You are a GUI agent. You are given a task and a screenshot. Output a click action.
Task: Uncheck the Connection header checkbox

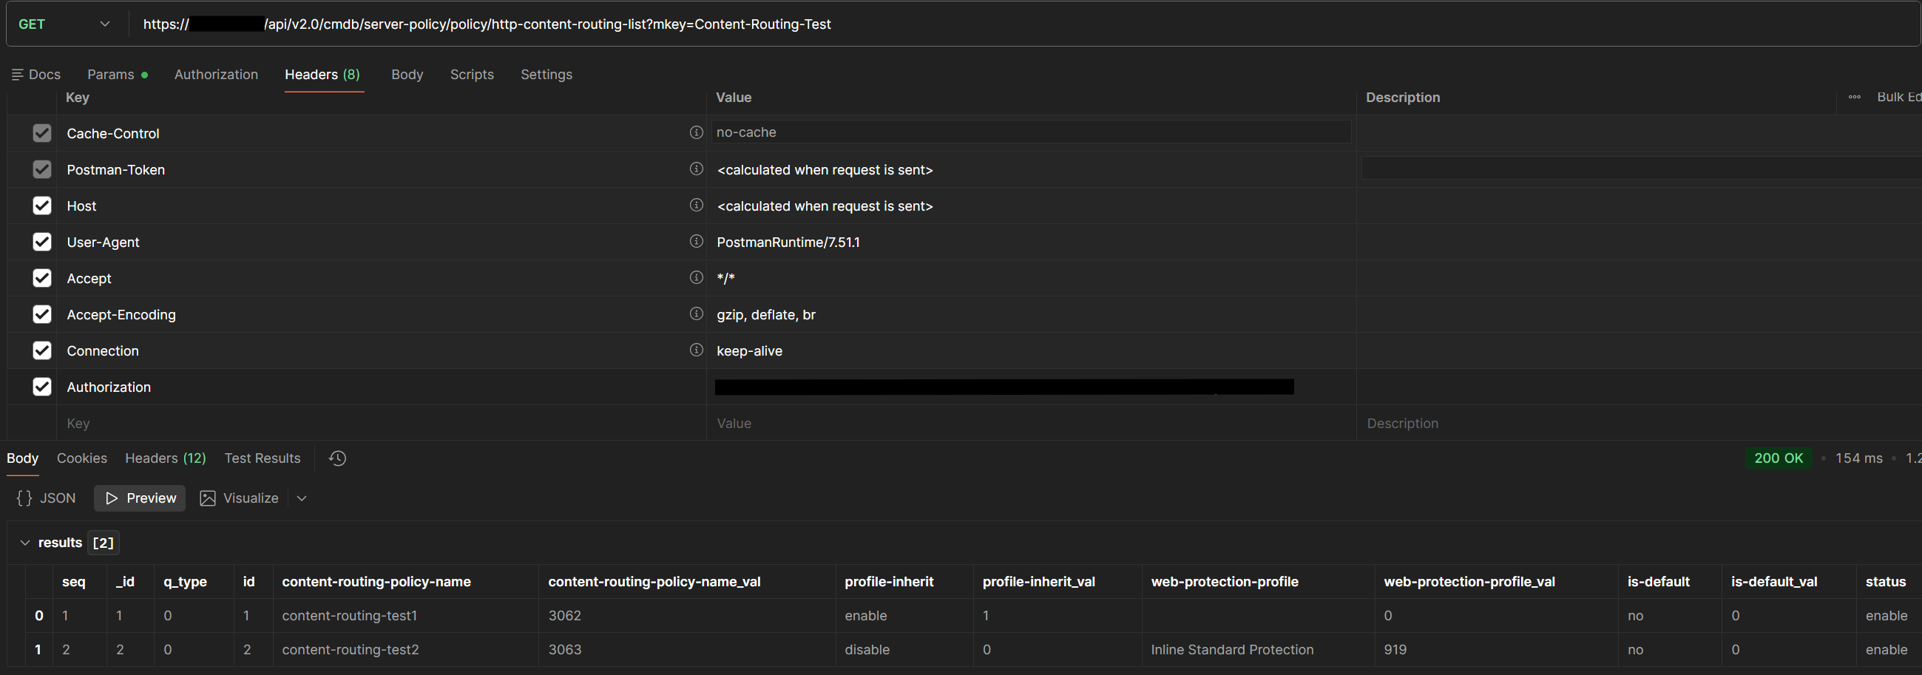(41, 350)
